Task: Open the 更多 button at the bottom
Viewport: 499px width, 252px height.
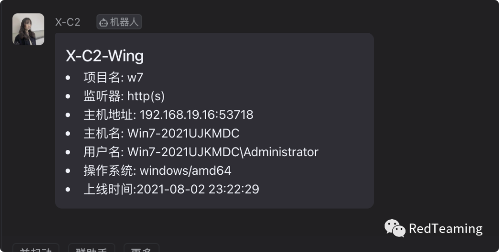Action: (141, 248)
